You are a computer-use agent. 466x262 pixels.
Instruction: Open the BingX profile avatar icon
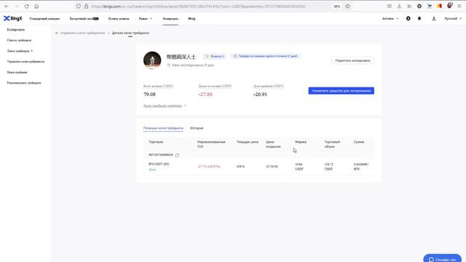coord(408,18)
